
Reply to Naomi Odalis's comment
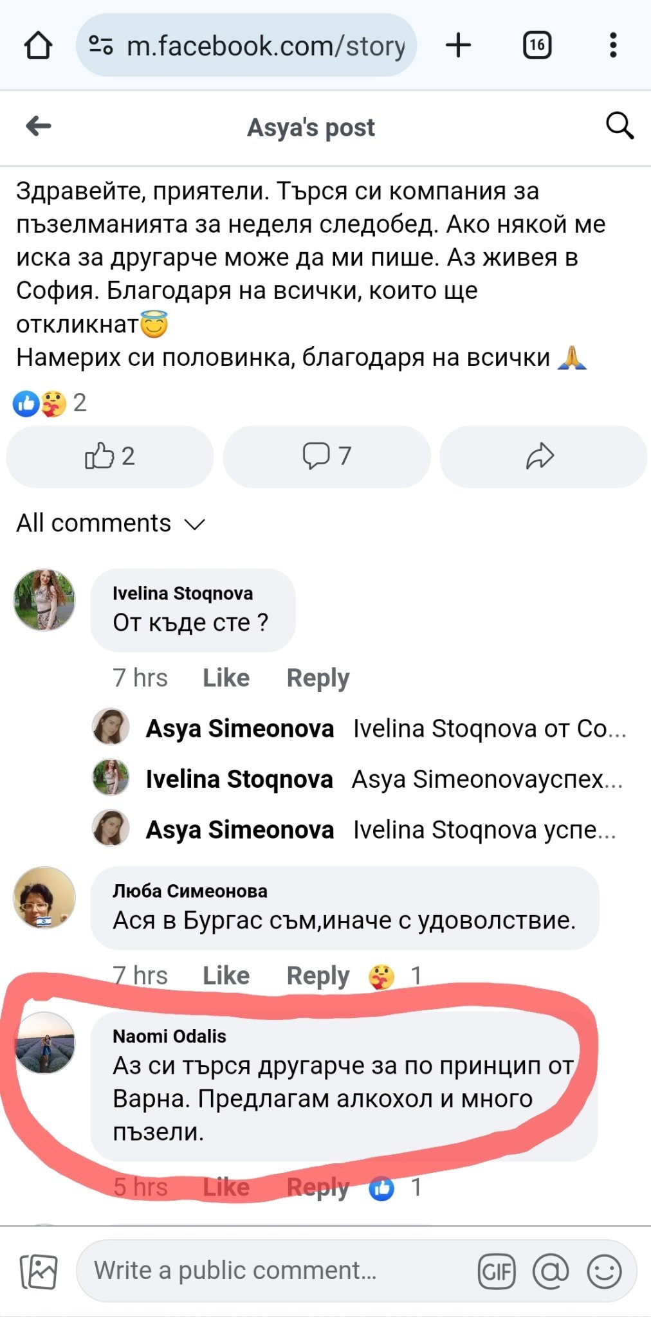(318, 1187)
